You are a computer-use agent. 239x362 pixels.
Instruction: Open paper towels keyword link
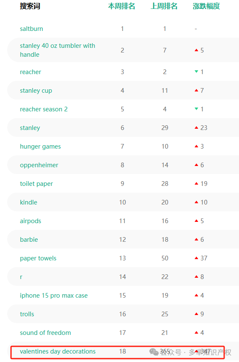click(x=38, y=258)
